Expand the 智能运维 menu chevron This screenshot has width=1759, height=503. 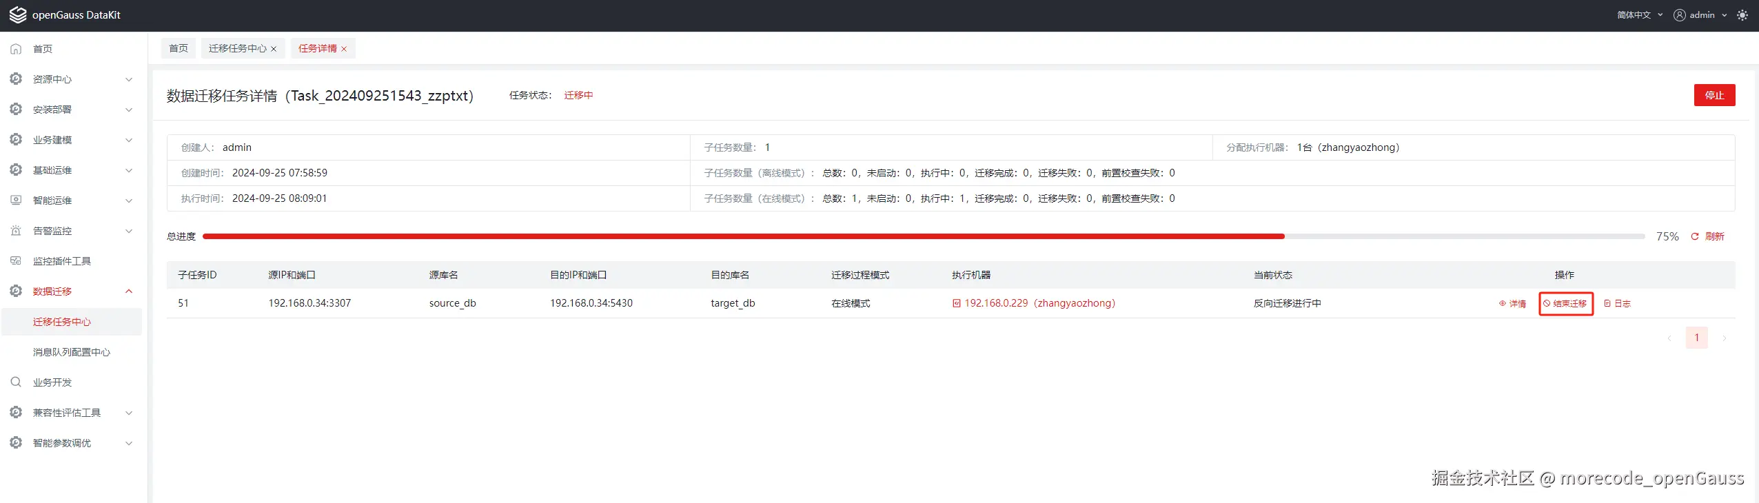129,201
